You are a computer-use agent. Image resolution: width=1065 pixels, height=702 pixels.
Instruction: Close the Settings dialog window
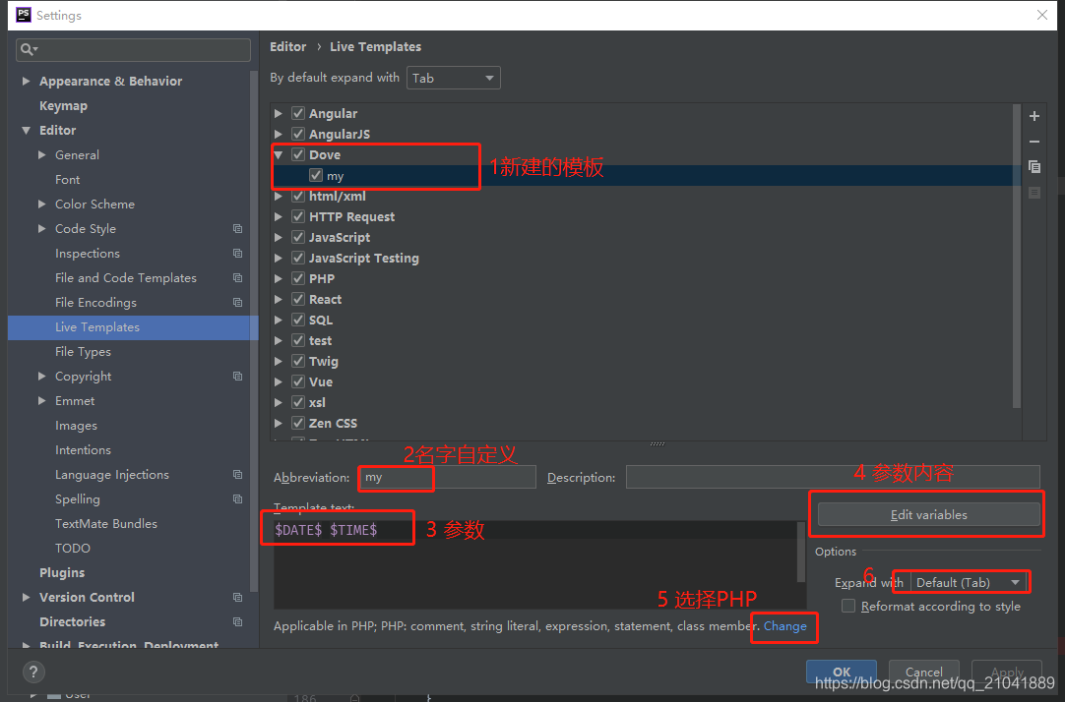click(x=1042, y=15)
